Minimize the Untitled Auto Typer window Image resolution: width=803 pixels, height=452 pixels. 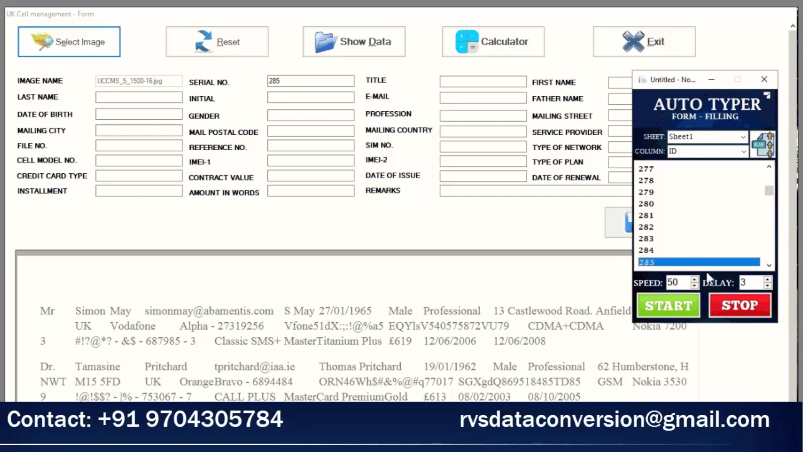point(711,80)
